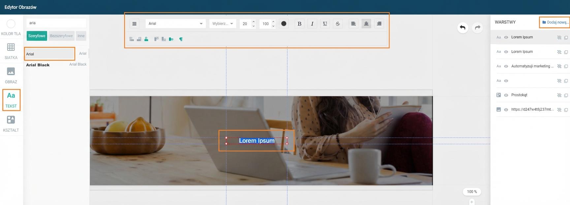Open the hamburger menu in text toolbar
The image size is (570, 205).
click(x=134, y=24)
